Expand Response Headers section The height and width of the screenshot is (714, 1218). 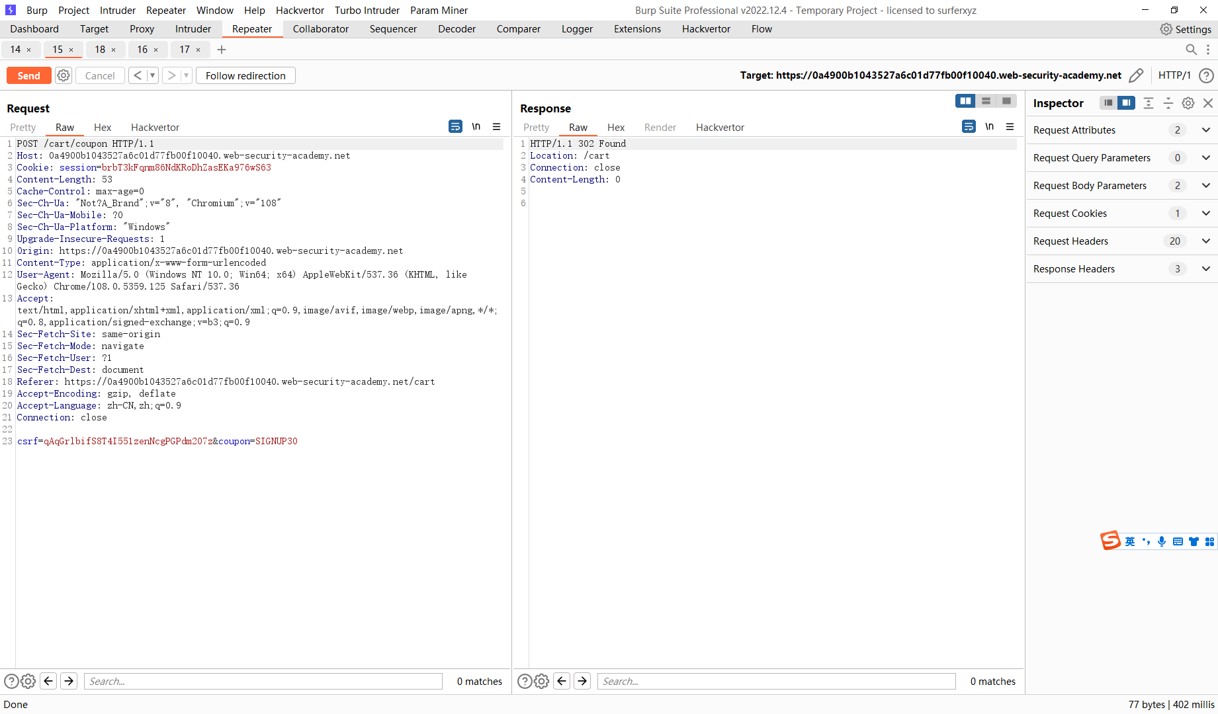[x=1122, y=269]
